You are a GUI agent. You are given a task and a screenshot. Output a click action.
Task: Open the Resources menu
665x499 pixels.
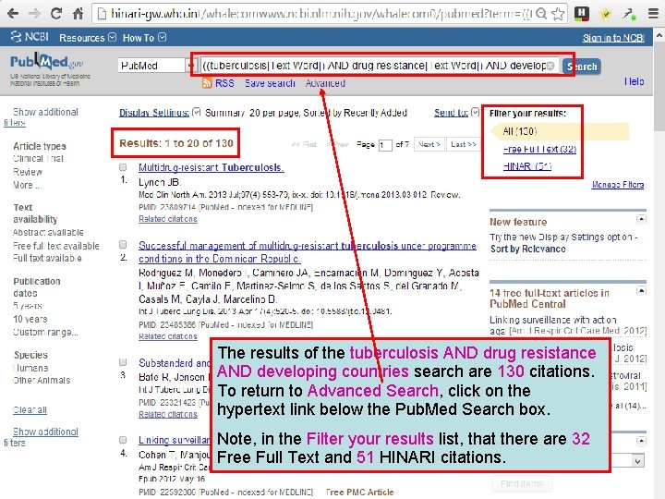(88, 38)
